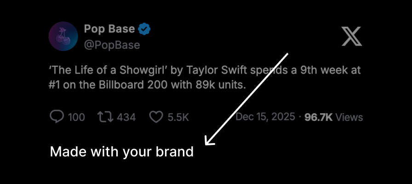This screenshot has width=412, height=184.
Task: Like the post with the heart icon
Action: point(157,117)
